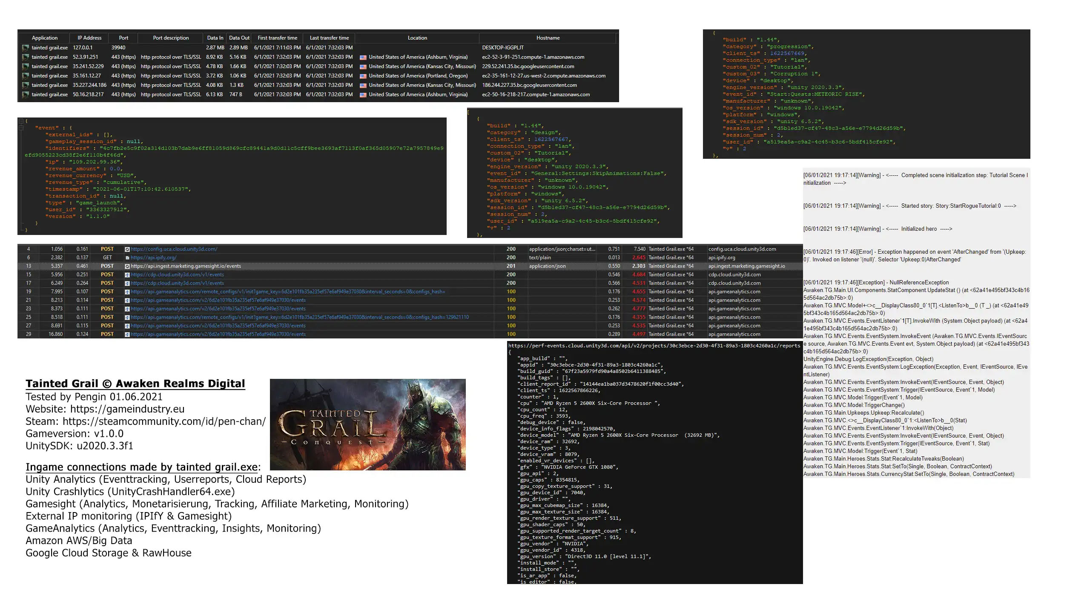Sort connections by the IP Address header
Screen dimensions: 1090x613
[x=89, y=38]
